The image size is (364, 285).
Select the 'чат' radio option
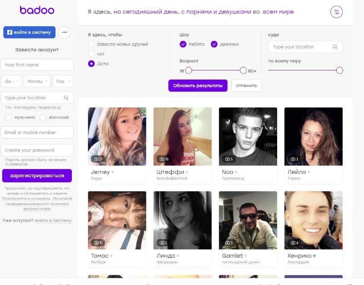(91, 54)
